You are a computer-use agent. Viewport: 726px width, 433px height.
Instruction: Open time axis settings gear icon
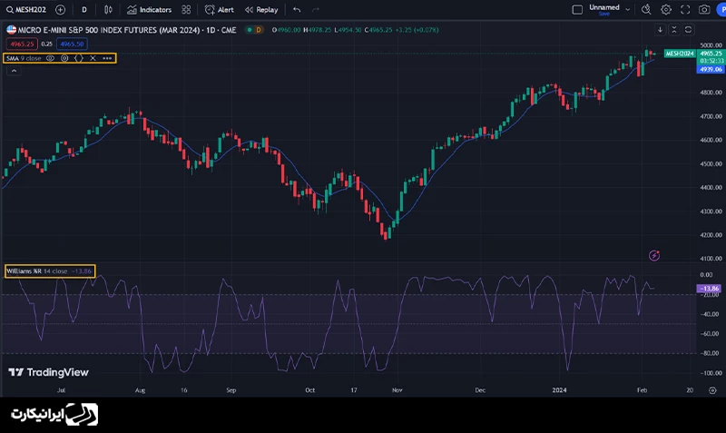tap(712, 390)
